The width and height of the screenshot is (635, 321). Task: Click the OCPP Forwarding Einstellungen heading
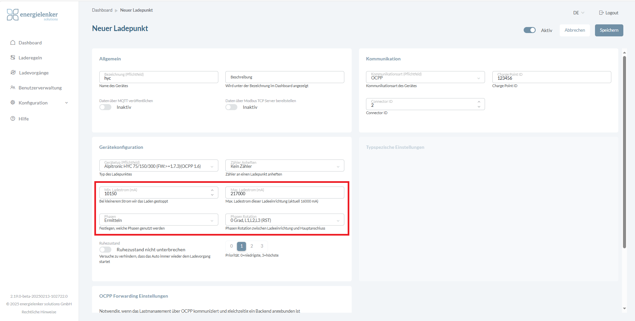[x=134, y=296]
